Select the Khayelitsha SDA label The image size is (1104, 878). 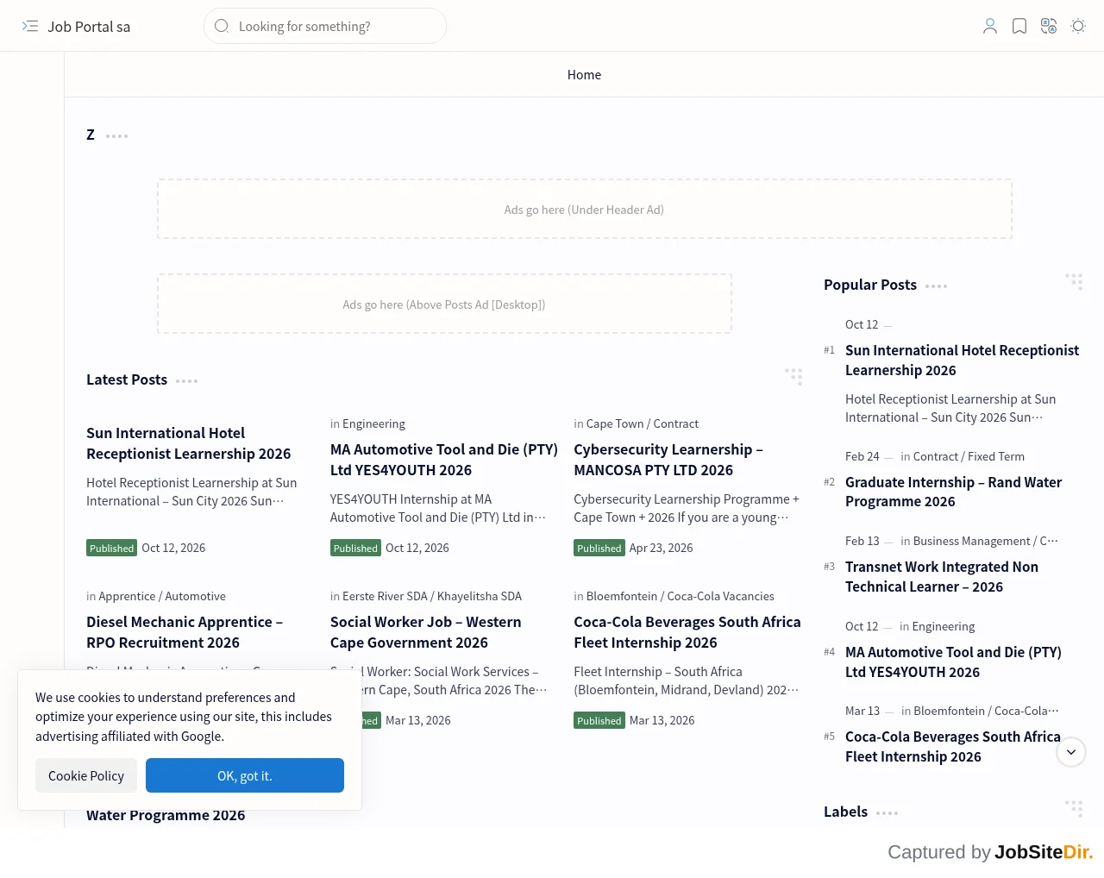tap(480, 596)
